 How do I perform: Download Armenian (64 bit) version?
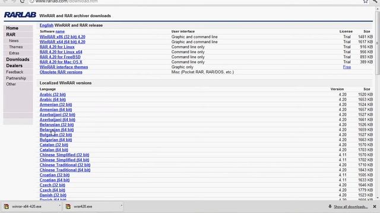[x=56, y=109]
